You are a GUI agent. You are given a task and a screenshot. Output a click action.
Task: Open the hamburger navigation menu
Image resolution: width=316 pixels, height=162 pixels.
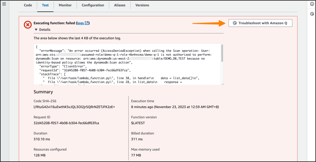coord(4,4)
